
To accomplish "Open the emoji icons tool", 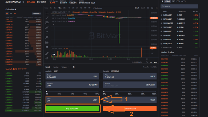I will tap(47, 47).
